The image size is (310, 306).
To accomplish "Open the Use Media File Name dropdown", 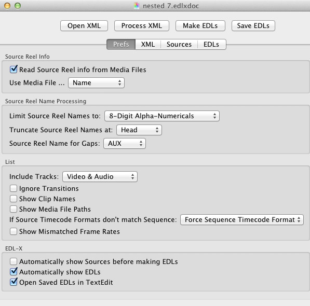I will [96, 82].
